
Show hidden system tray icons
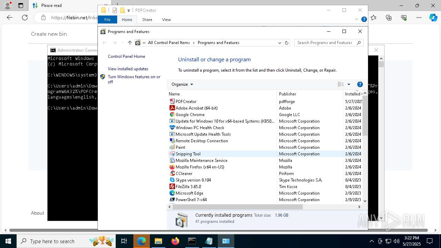(x=371, y=241)
